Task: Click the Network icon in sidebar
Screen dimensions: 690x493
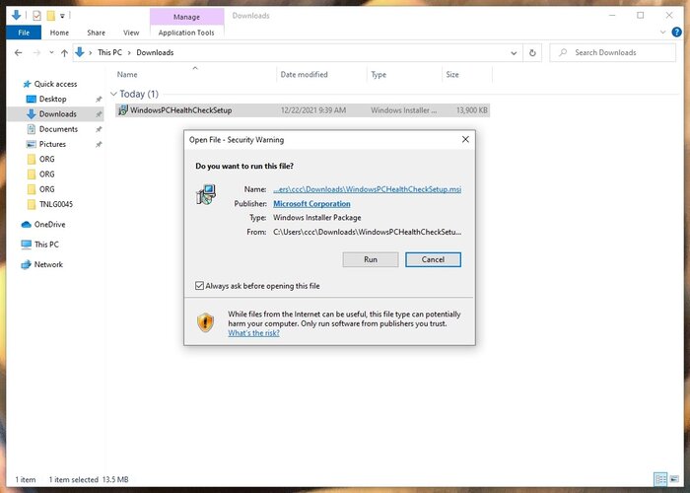Action: coord(26,264)
